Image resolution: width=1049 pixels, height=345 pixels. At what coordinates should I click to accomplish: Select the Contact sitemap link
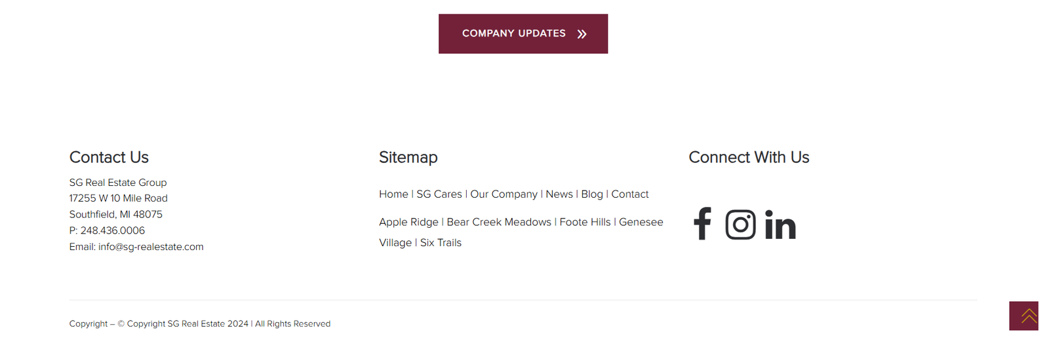630,194
